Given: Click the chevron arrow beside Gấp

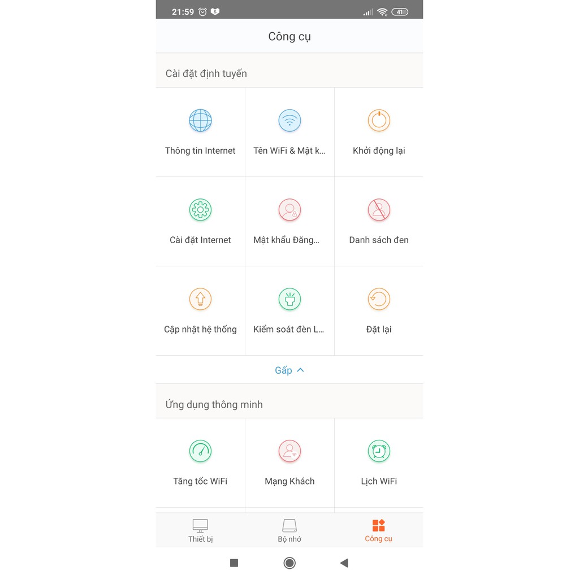Looking at the screenshot, I should (301, 370).
